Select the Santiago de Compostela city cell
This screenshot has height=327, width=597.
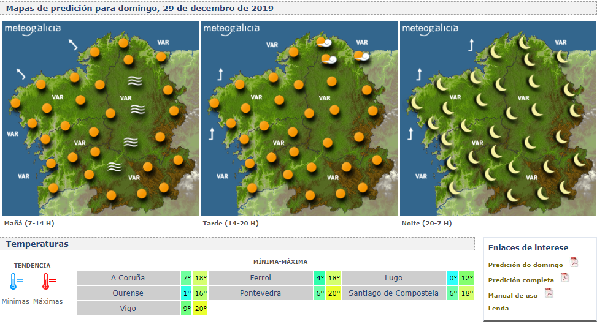(x=393, y=293)
